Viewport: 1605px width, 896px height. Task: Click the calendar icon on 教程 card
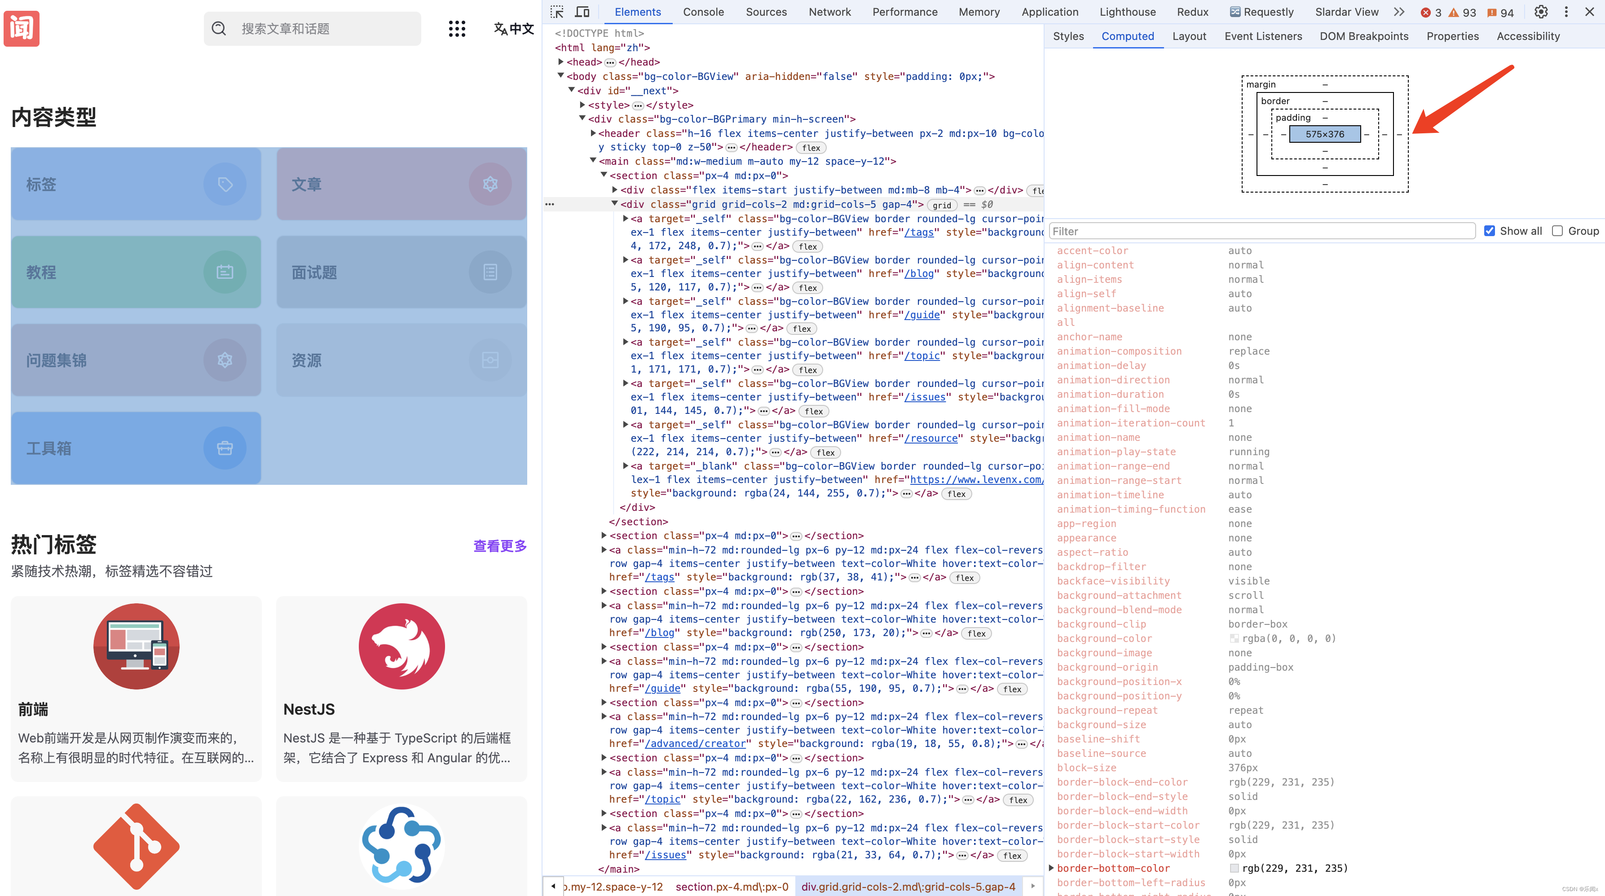pos(225,272)
